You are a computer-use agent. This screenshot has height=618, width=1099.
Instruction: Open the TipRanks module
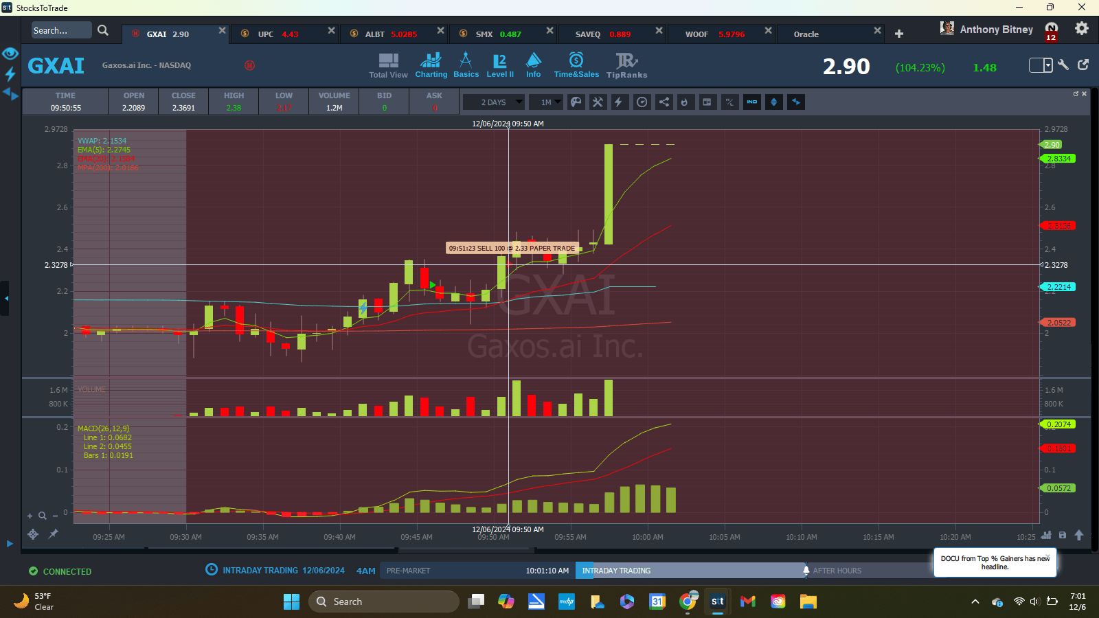pyautogui.click(x=626, y=65)
